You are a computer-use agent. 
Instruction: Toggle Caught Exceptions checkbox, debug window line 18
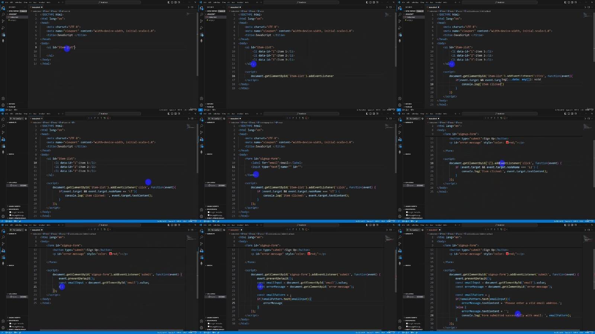click(406, 212)
